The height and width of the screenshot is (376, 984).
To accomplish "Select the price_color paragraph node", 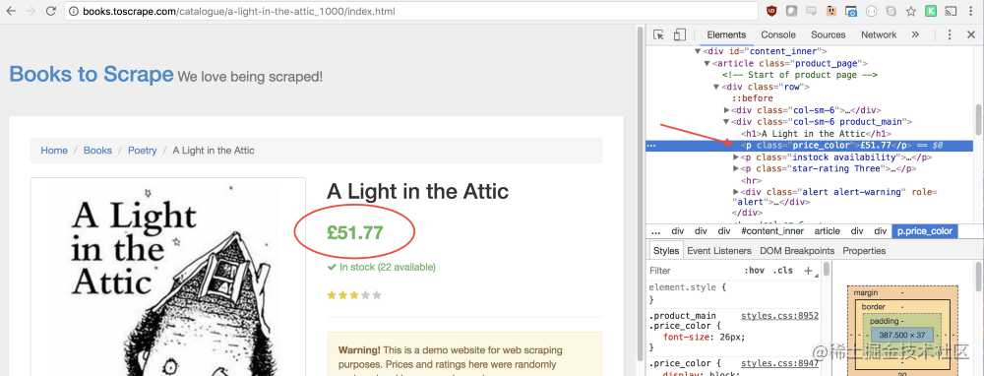I will [x=809, y=146].
